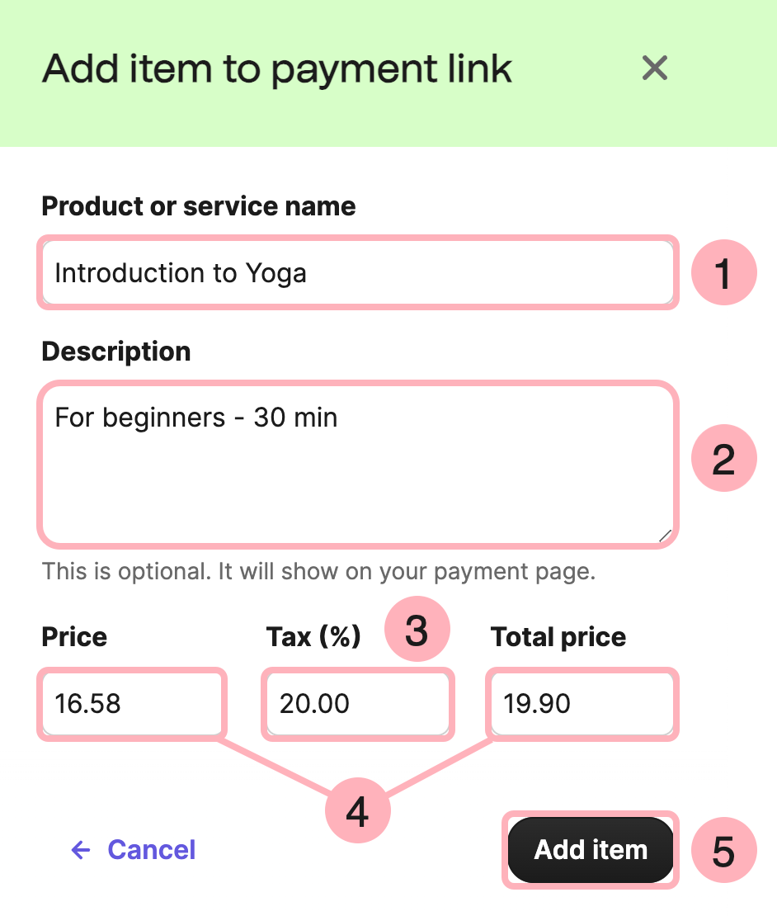
Task: Click the number 2 callout badge
Action: pos(723,460)
